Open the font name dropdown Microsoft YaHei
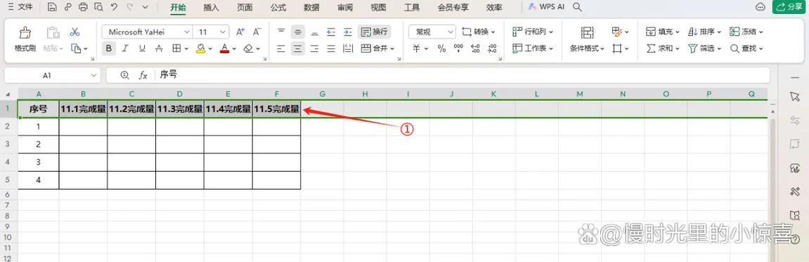Screen dimensions: 809x262 click(x=187, y=32)
